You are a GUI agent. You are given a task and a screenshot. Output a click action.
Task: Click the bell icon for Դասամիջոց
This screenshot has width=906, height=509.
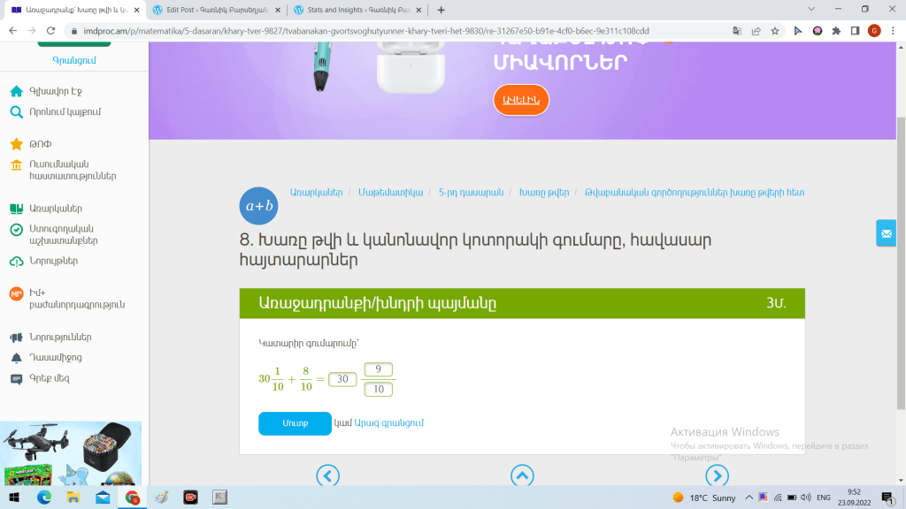[x=16, y=358]
